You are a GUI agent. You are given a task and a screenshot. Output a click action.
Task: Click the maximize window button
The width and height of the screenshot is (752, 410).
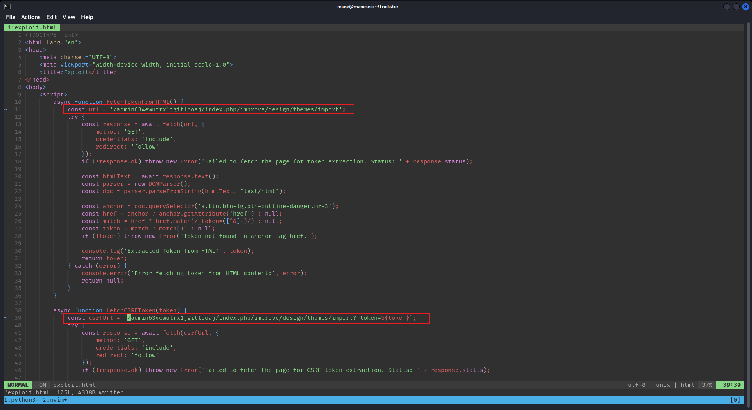click(x=736, y=7)
